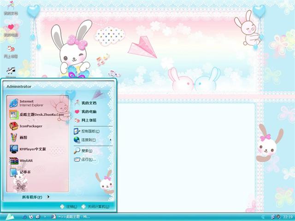Click the Administrator user name

click(19, 87)
